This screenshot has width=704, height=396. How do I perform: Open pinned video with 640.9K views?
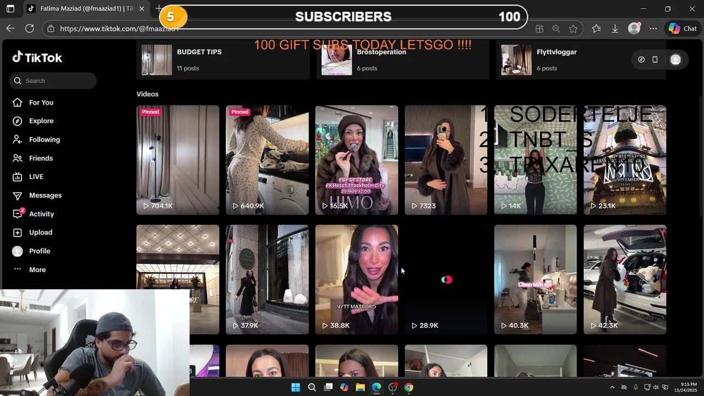[x=267, y=160]
